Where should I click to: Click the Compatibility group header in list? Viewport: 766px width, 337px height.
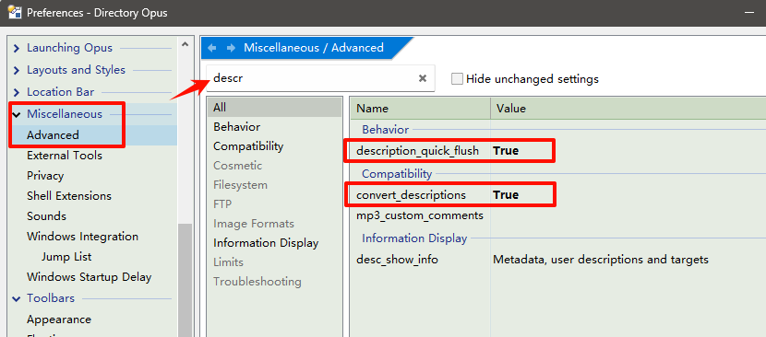[397, 174]
